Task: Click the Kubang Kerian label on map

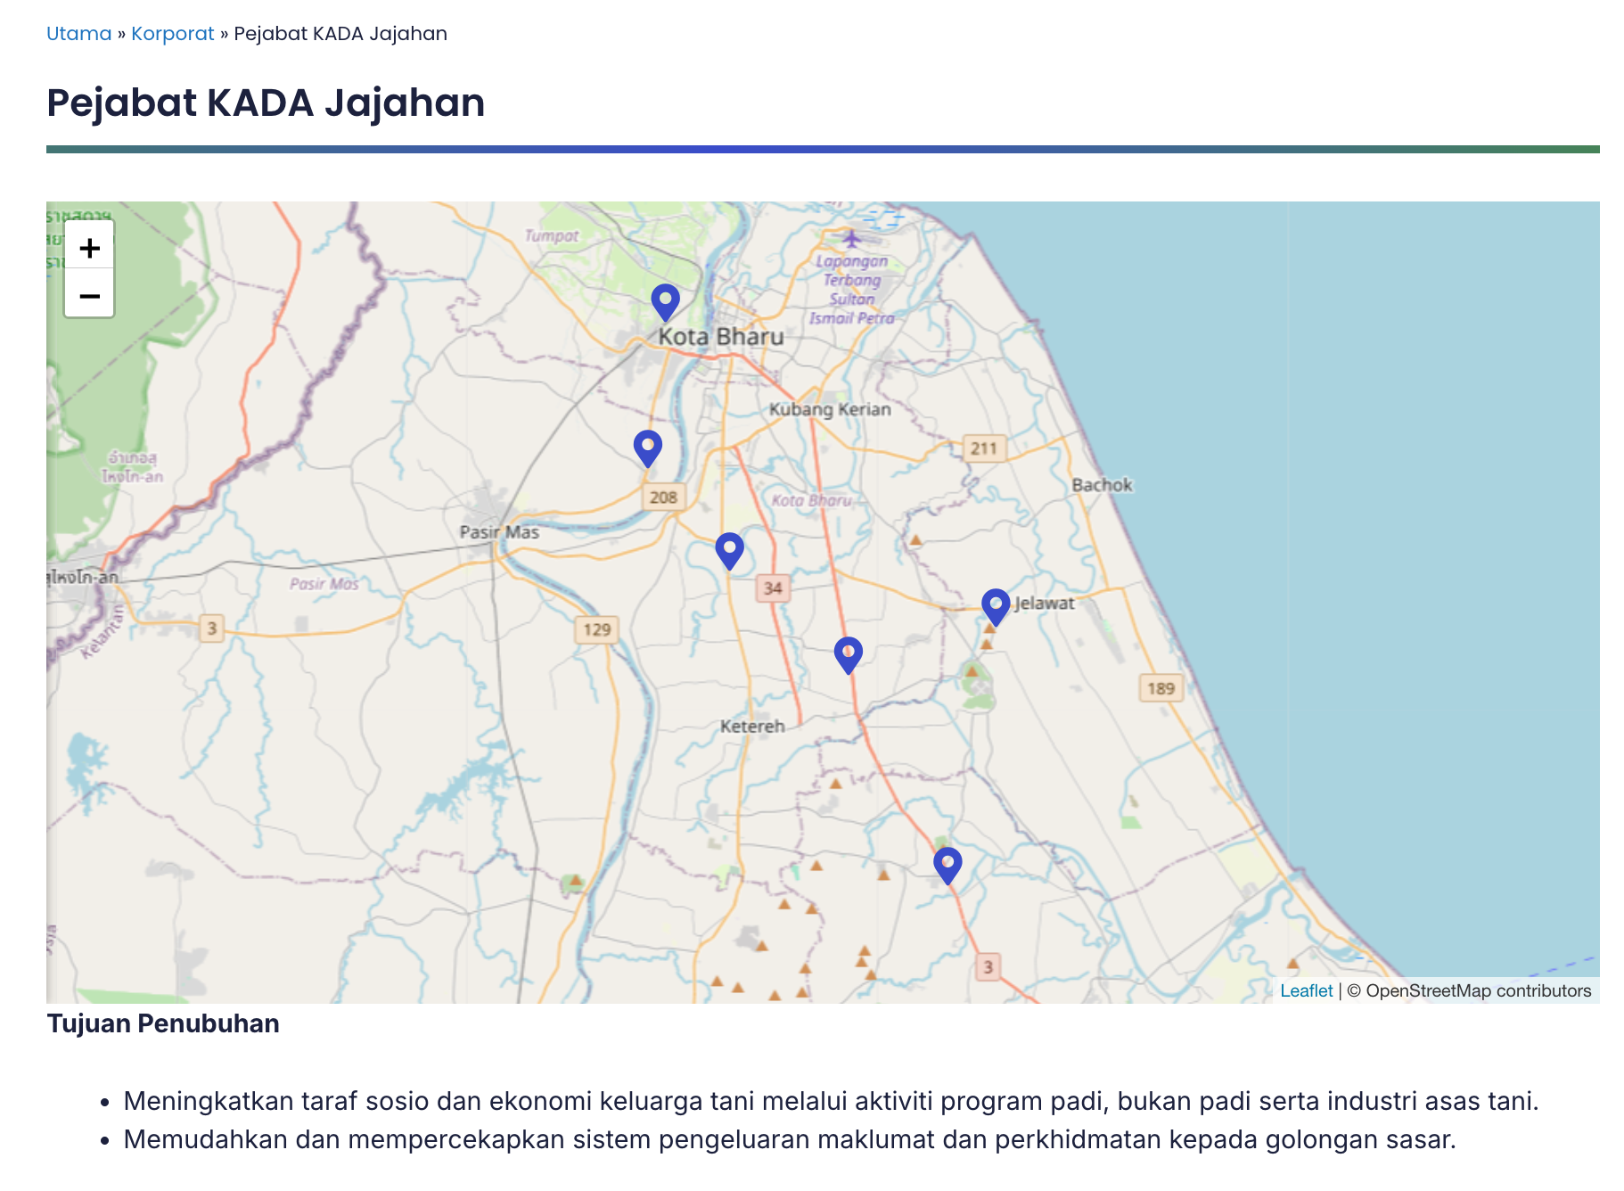Action: 830,409
